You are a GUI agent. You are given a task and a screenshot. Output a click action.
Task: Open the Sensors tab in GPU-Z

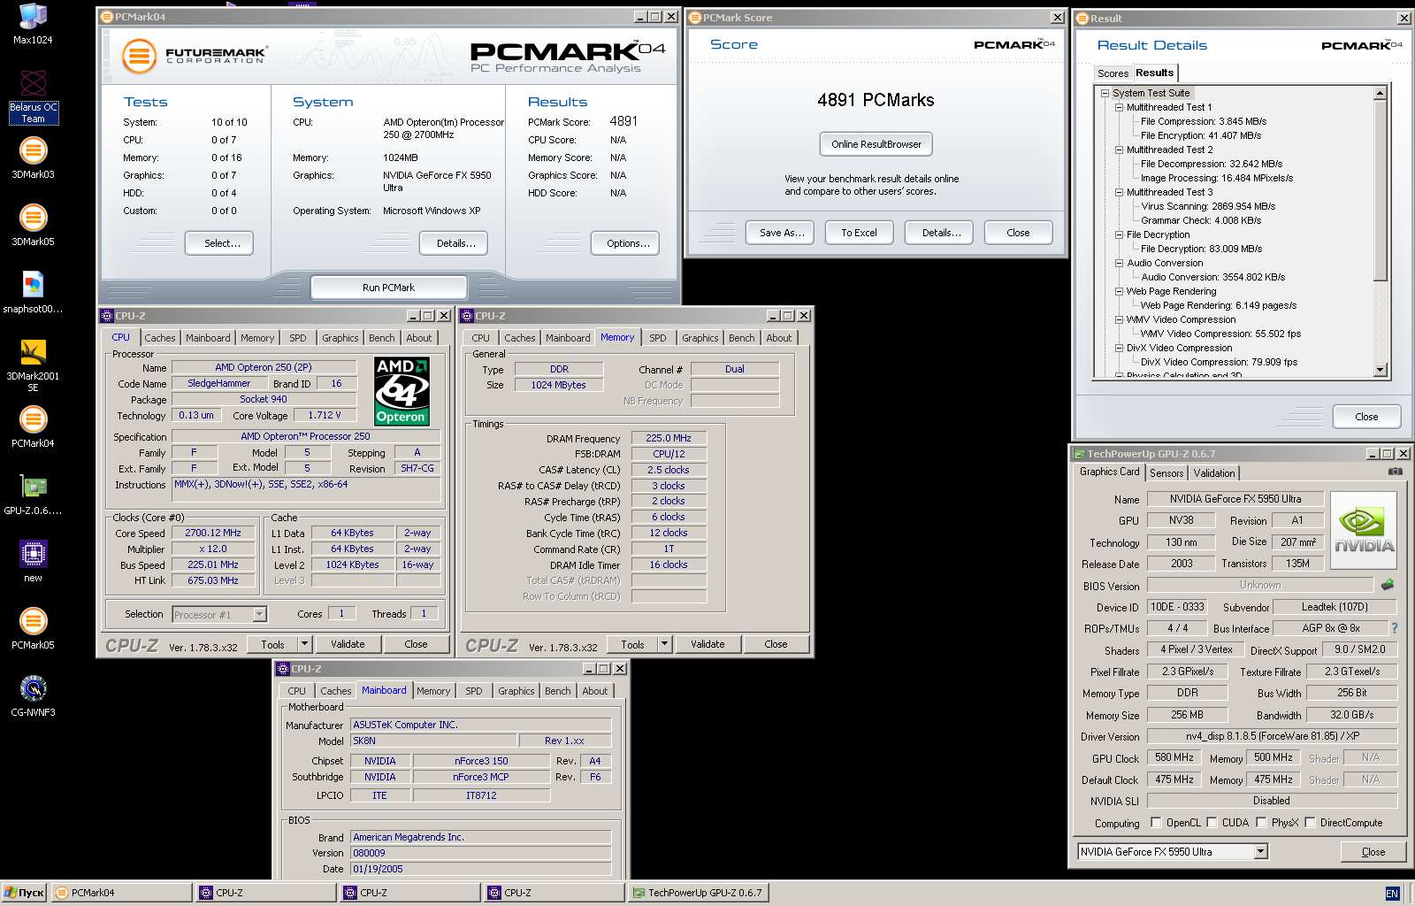1166,473
